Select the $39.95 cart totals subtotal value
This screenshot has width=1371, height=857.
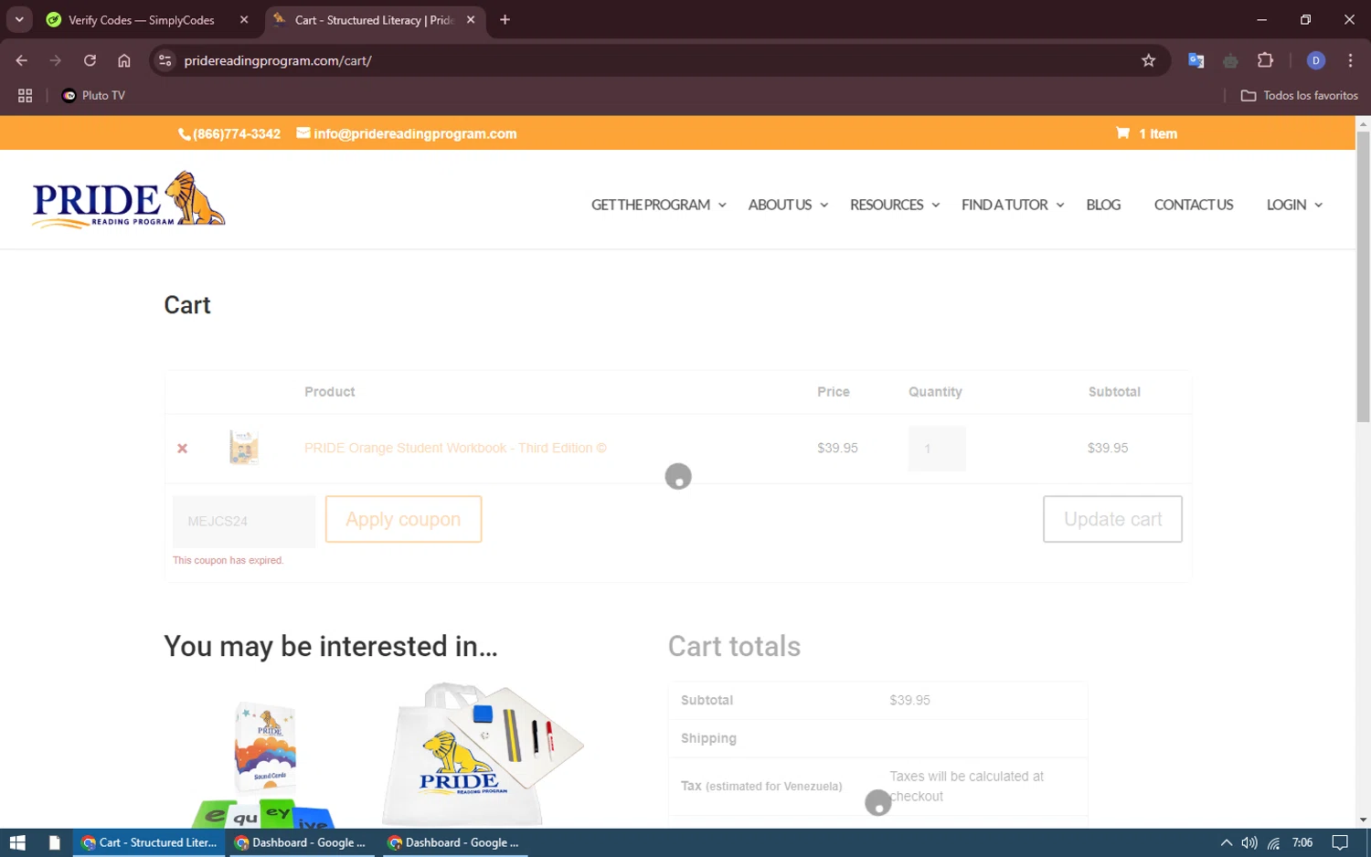[909, 700]
